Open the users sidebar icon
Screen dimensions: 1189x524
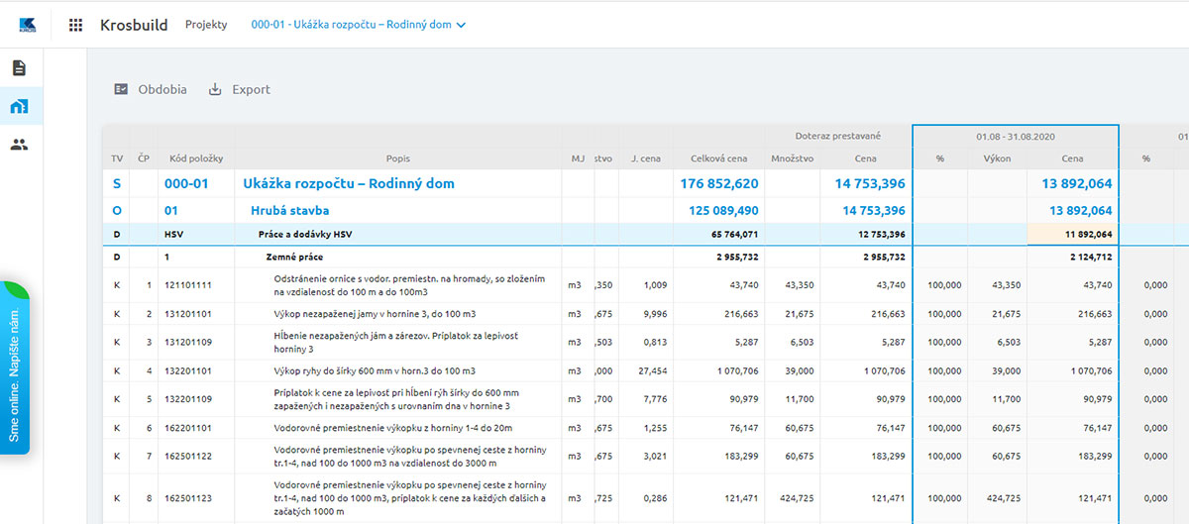coord(19,145)
